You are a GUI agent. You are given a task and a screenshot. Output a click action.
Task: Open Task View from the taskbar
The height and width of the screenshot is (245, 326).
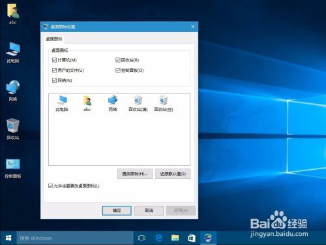click(141, 238)
